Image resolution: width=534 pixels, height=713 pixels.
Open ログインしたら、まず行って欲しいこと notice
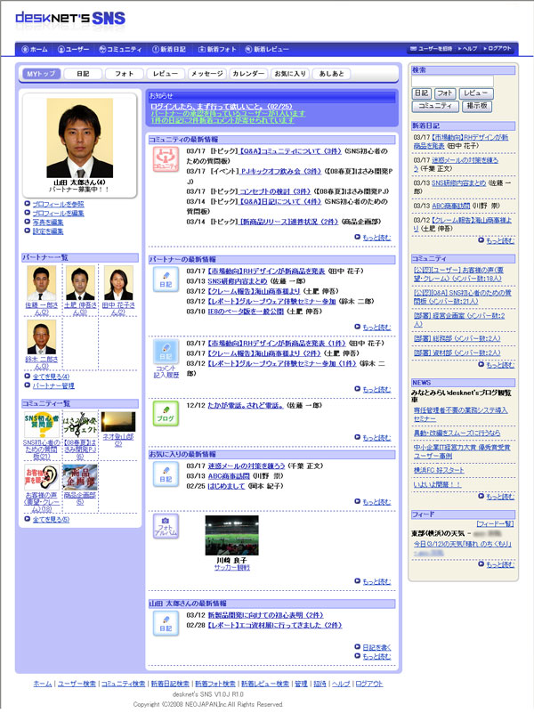click(222, 107)
